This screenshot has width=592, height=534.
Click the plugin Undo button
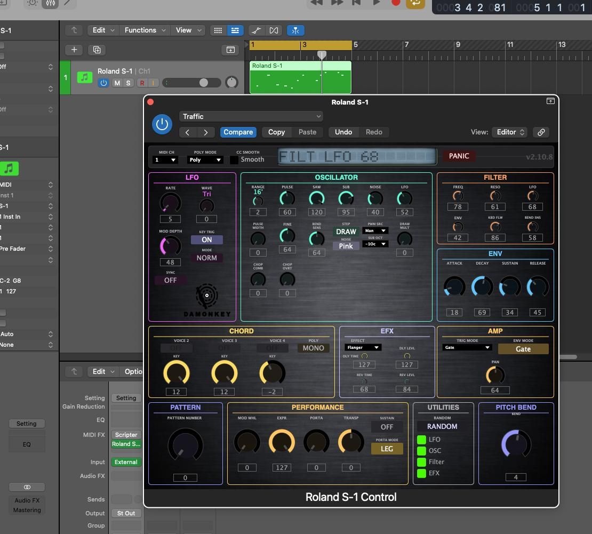tap(343, 132)
